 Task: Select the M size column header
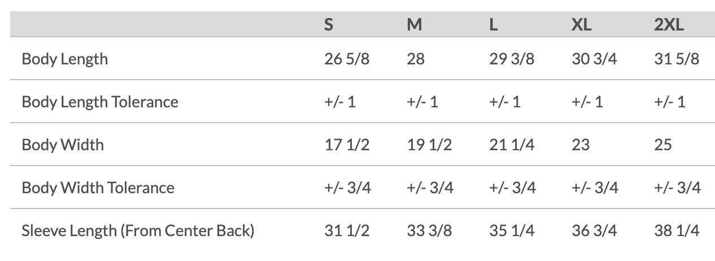pyautogui.click(x=414, y=26)
